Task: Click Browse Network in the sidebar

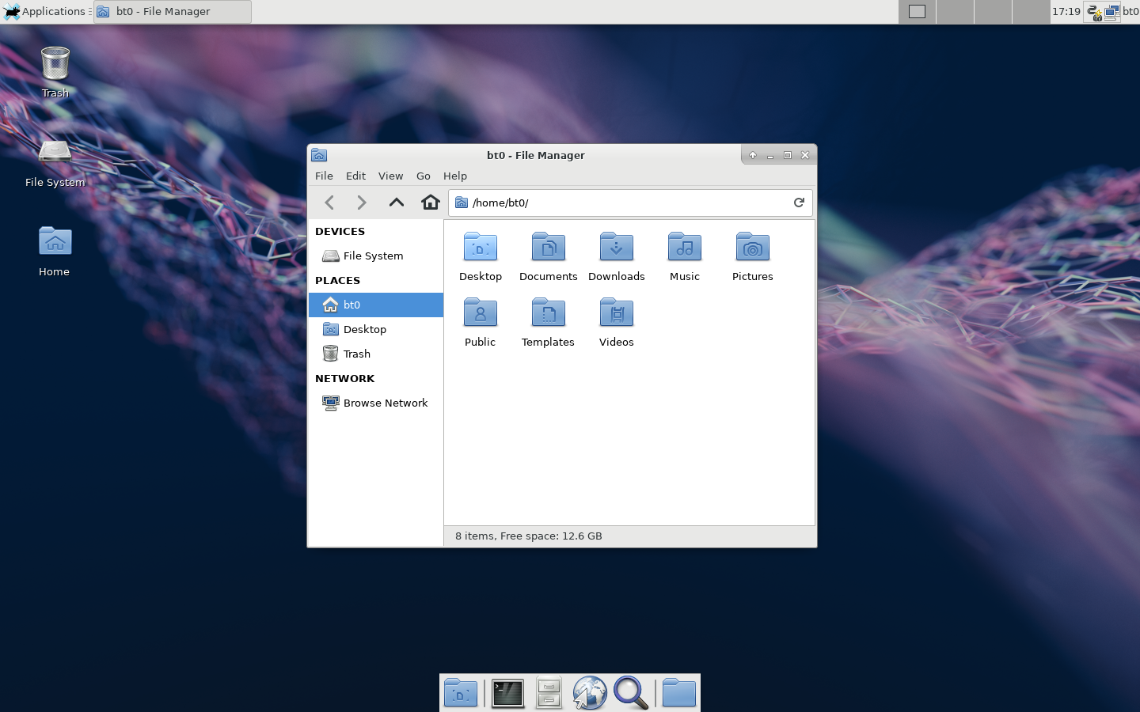Action: (x=385, y=403)
